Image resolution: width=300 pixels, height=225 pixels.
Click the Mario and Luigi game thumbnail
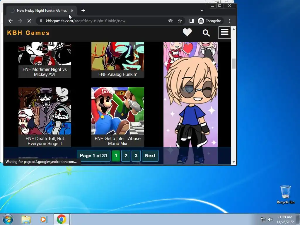[x=118, y=111]
